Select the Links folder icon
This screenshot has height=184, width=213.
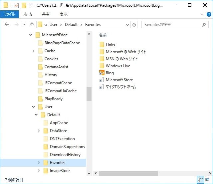[x=102, y=45]
